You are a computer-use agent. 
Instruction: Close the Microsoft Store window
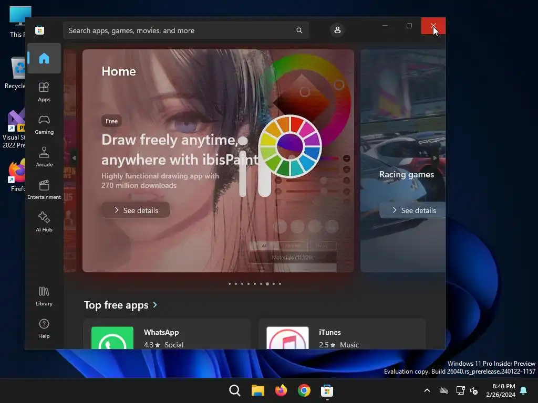tap(433, 26)
